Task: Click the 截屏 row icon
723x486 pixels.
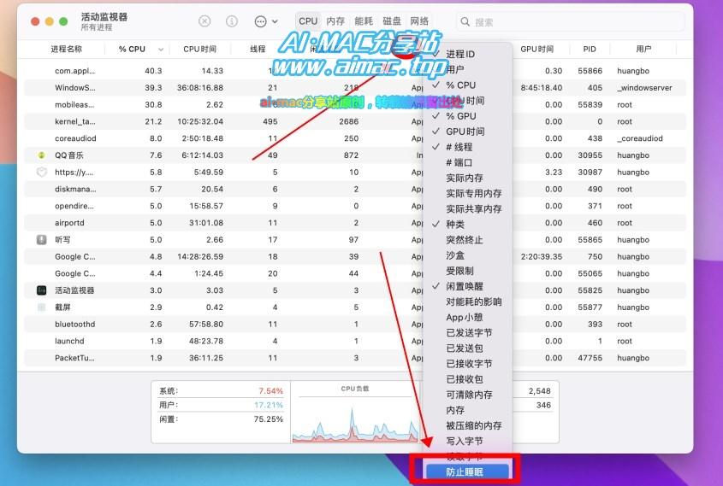Action: (x=42, y=307)
